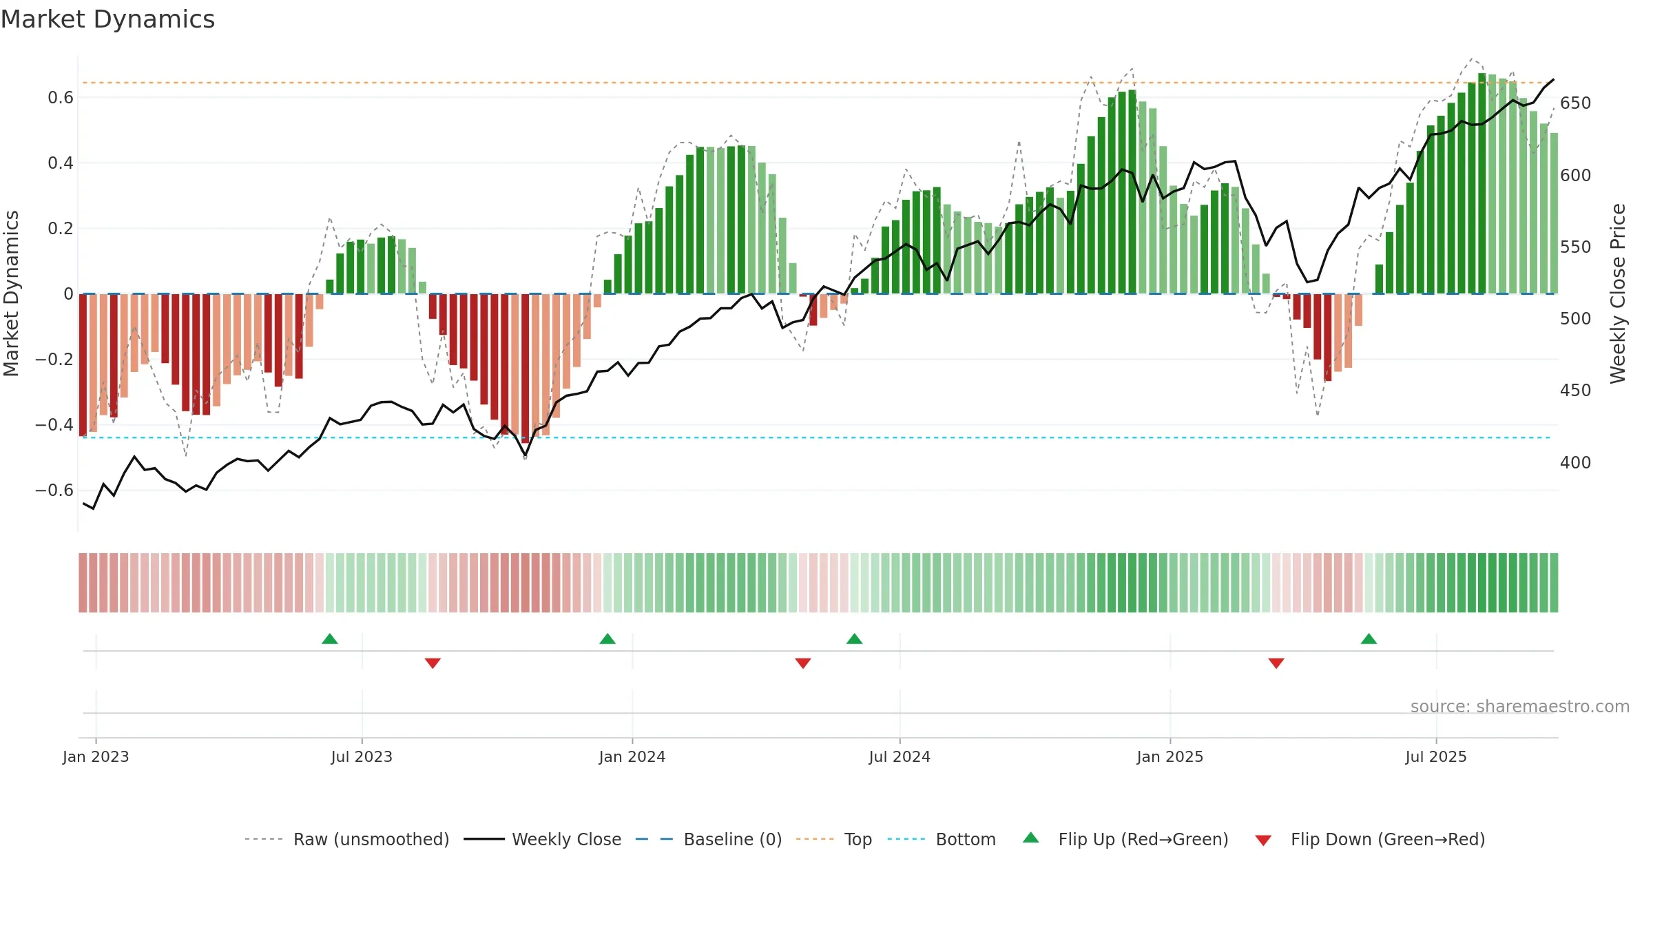The width and height of the screenshot is (1653, 930).
Task: Toggle the Flip Down (Green→Red) legend entry
Action: click(1370, 839)
